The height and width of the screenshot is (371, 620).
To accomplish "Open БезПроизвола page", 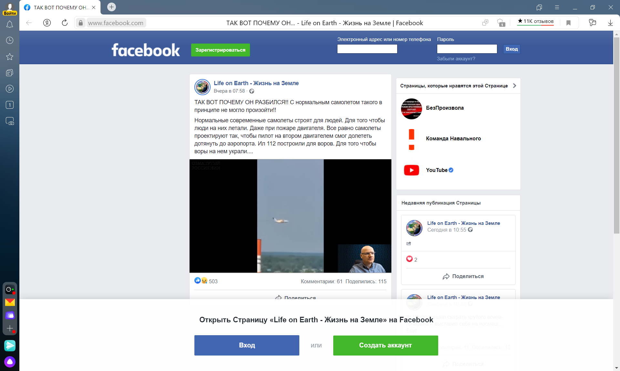I will point(445,108).
